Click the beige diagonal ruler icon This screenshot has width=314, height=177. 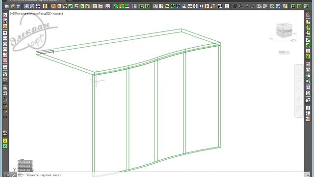coord(285,6)
